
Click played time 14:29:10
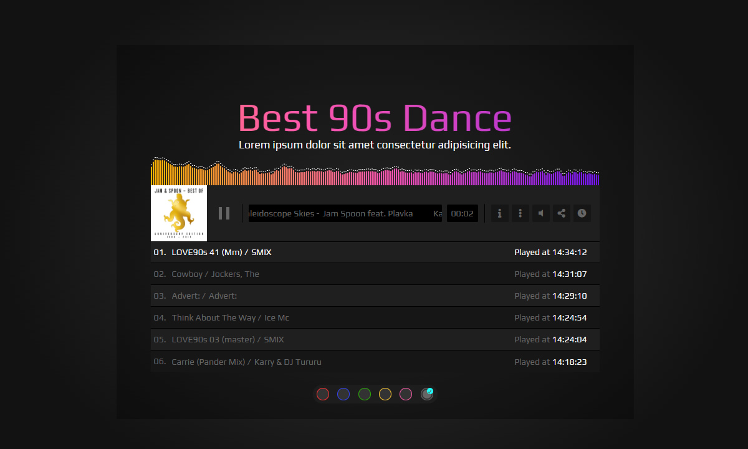570,296
